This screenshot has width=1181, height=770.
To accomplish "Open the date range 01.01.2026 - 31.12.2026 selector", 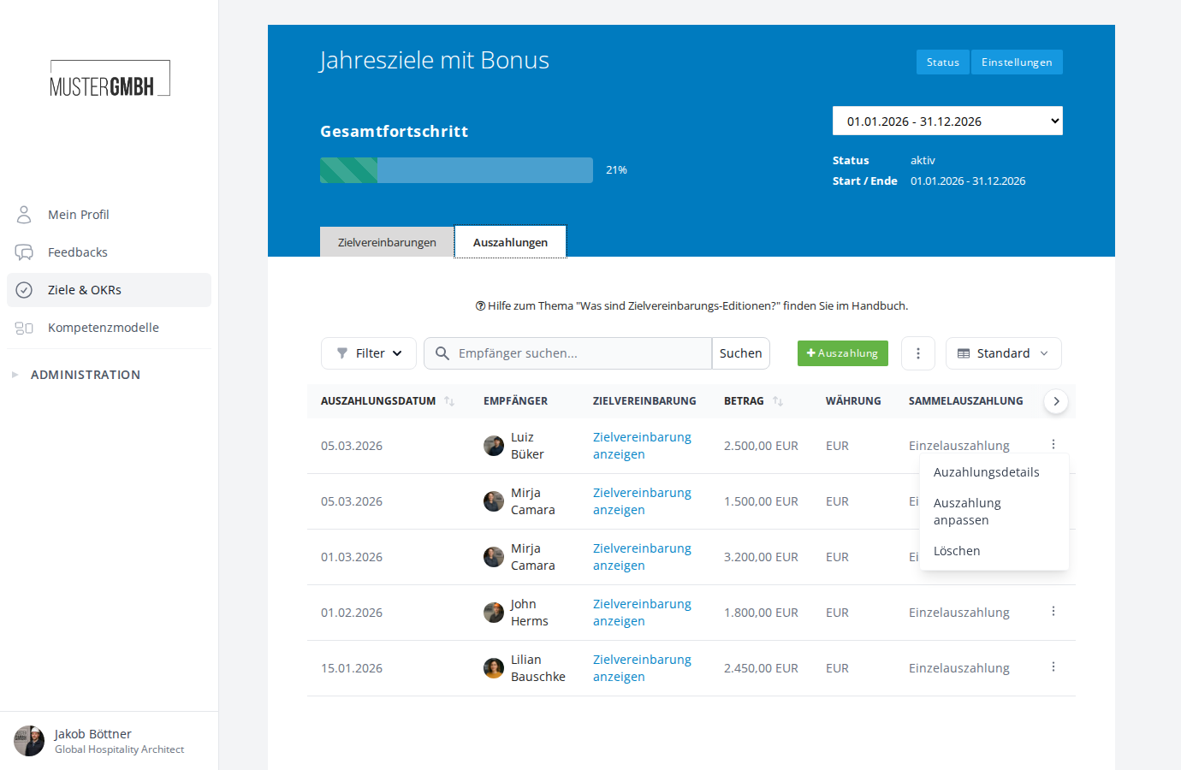I will click(x=947, y=121).
